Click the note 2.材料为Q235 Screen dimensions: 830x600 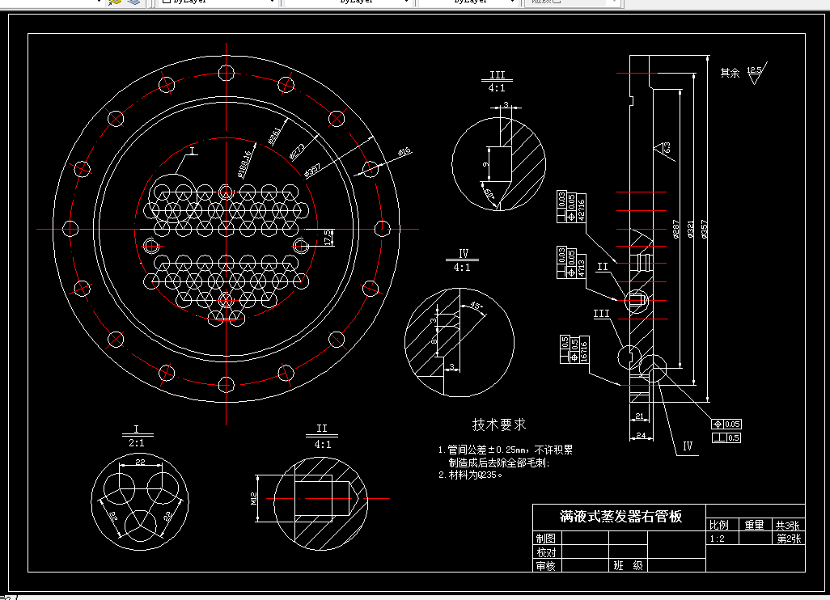click(x=470, y=475)
